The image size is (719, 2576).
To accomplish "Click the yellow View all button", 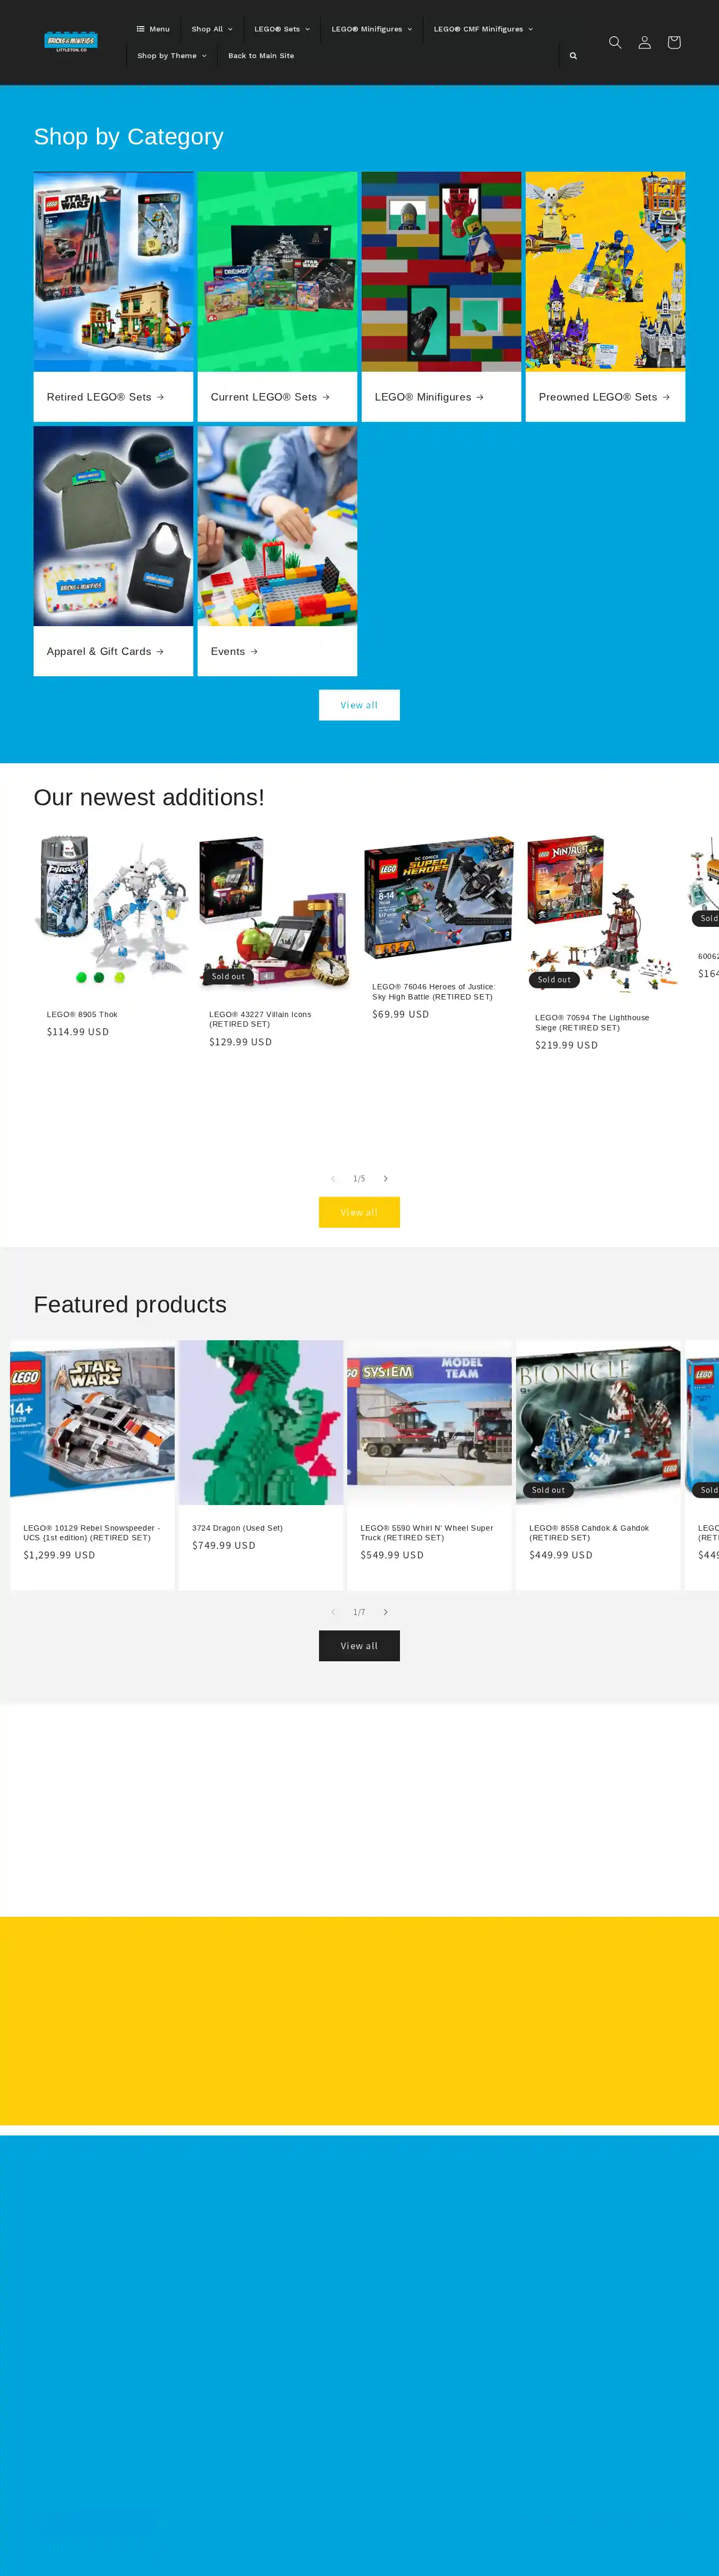I will click(359, 1212).
